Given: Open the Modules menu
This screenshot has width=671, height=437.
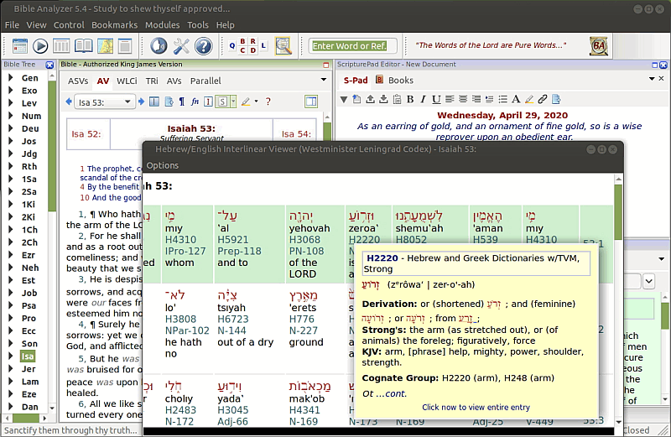Looking at the screenshot, I should tap(162, 25).
